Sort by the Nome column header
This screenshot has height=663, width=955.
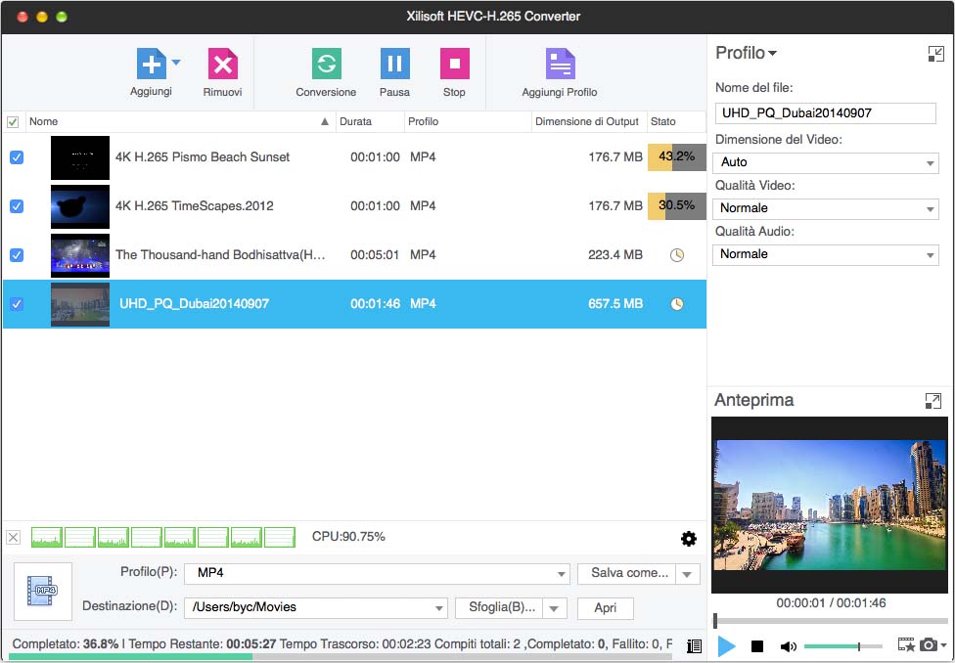(181, 122)
